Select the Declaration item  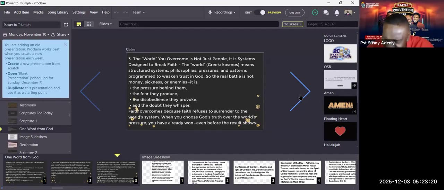(x=29, y=145)
